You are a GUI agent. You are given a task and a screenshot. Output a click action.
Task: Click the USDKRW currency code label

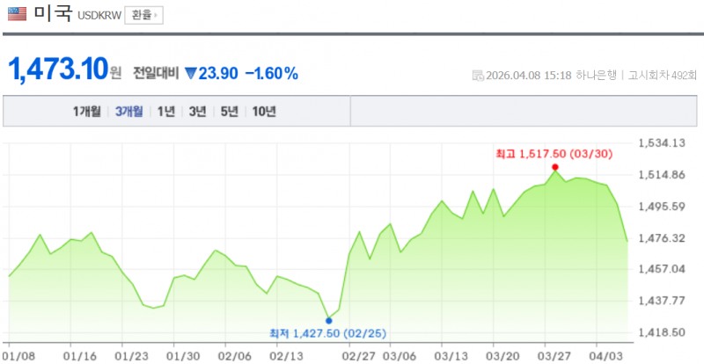tap(99, 17)
